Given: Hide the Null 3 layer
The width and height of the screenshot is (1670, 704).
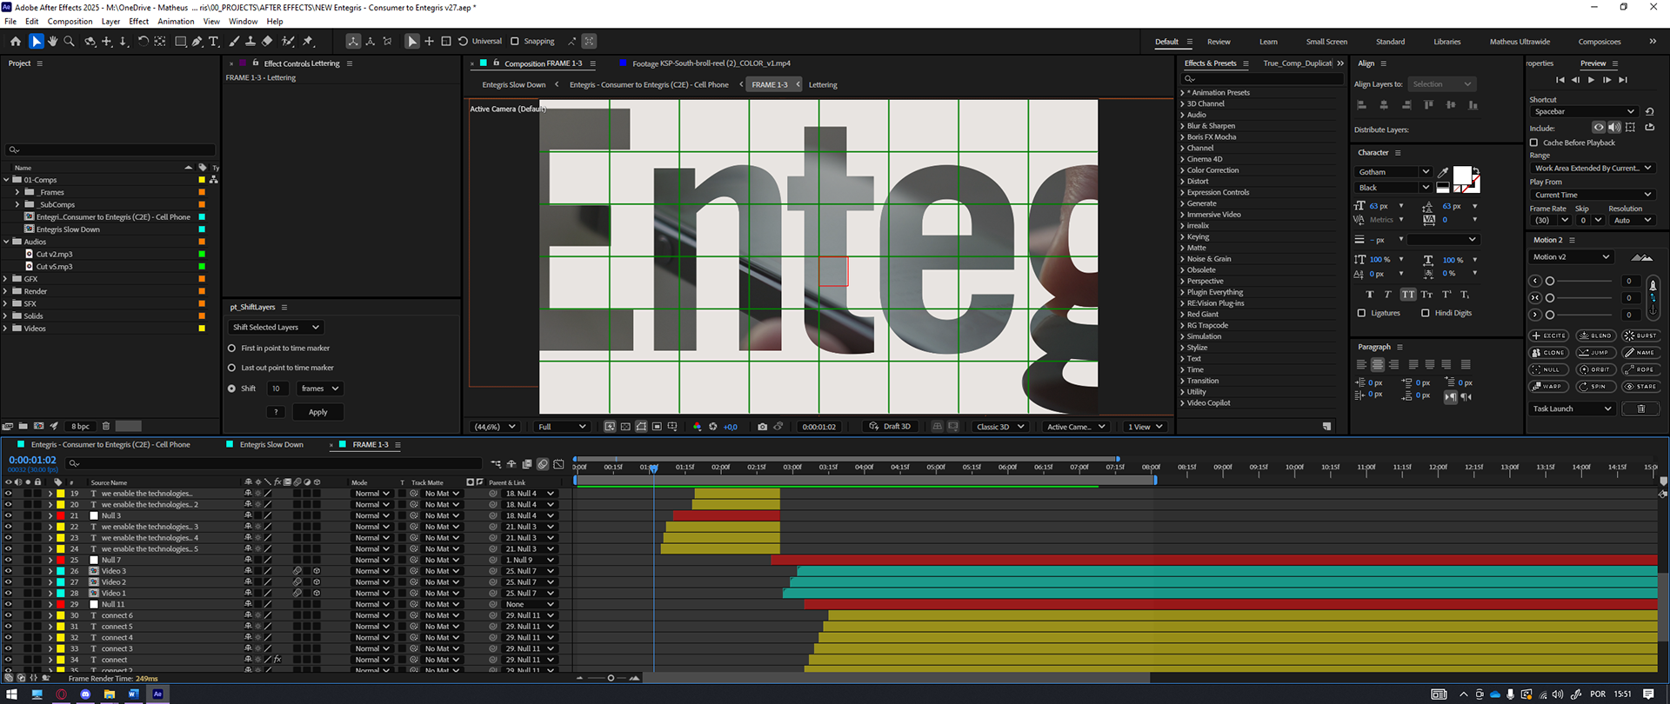Looking at the screenshot, I should (x=8, y=515).
